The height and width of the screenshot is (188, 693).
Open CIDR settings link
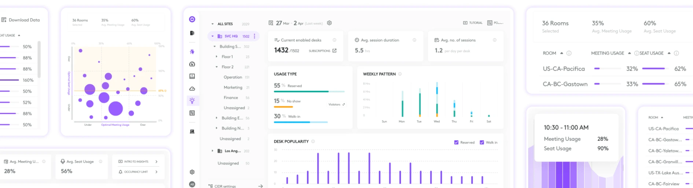pos(225,186)
